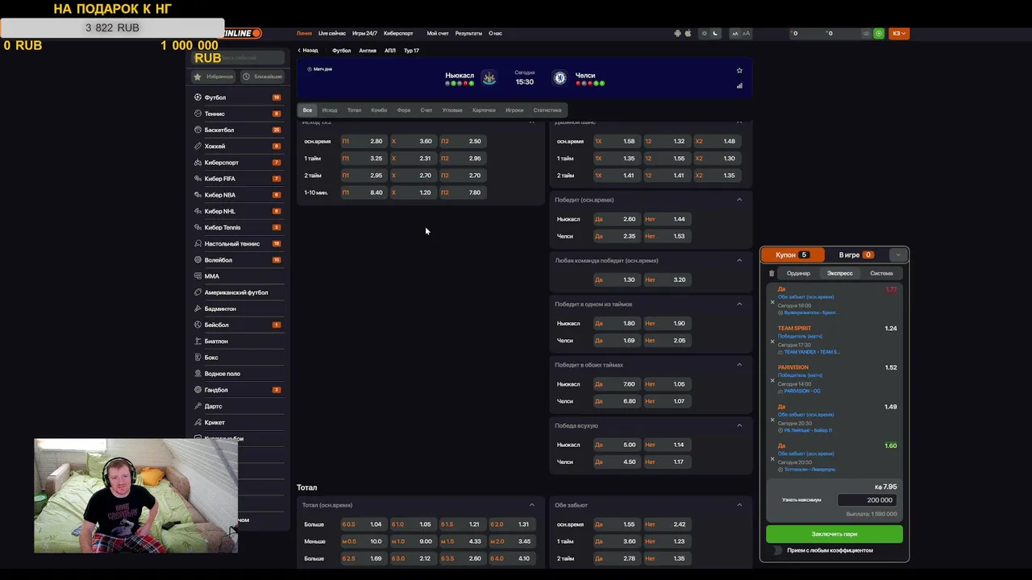Click the green deposit plus icon
This screenshot has height=580, width=1032.
(x=879, y=33)
